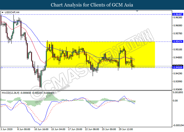184x132 pixels.
Task: Click the 0.95185 price axis value
Action: [x=178, y=49]
